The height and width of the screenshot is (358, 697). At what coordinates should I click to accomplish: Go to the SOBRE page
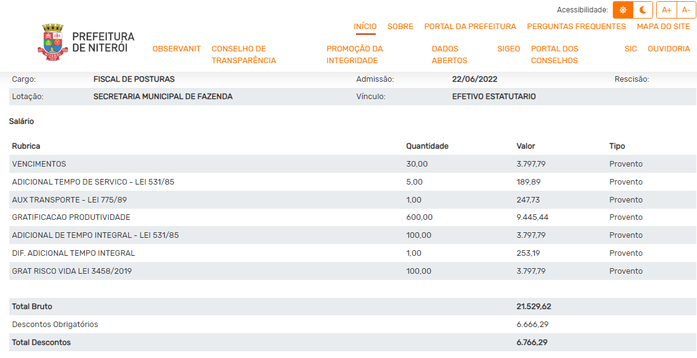(400, 27)
